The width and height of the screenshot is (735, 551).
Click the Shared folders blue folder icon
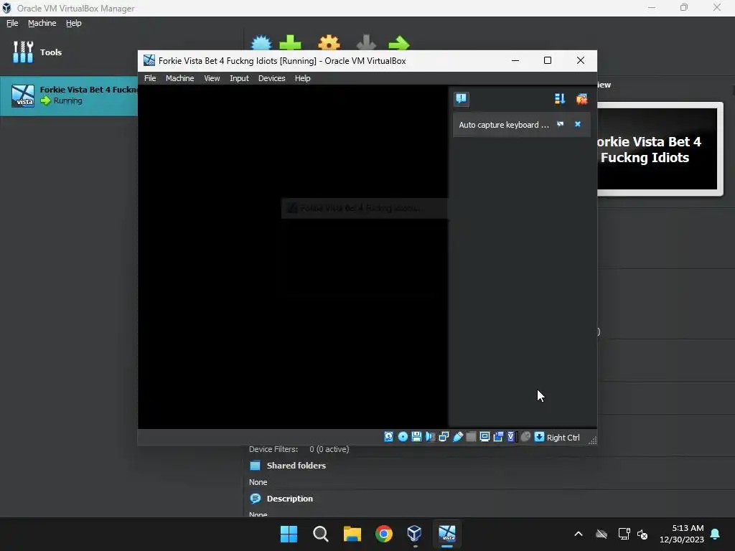(x=255, y=465)
